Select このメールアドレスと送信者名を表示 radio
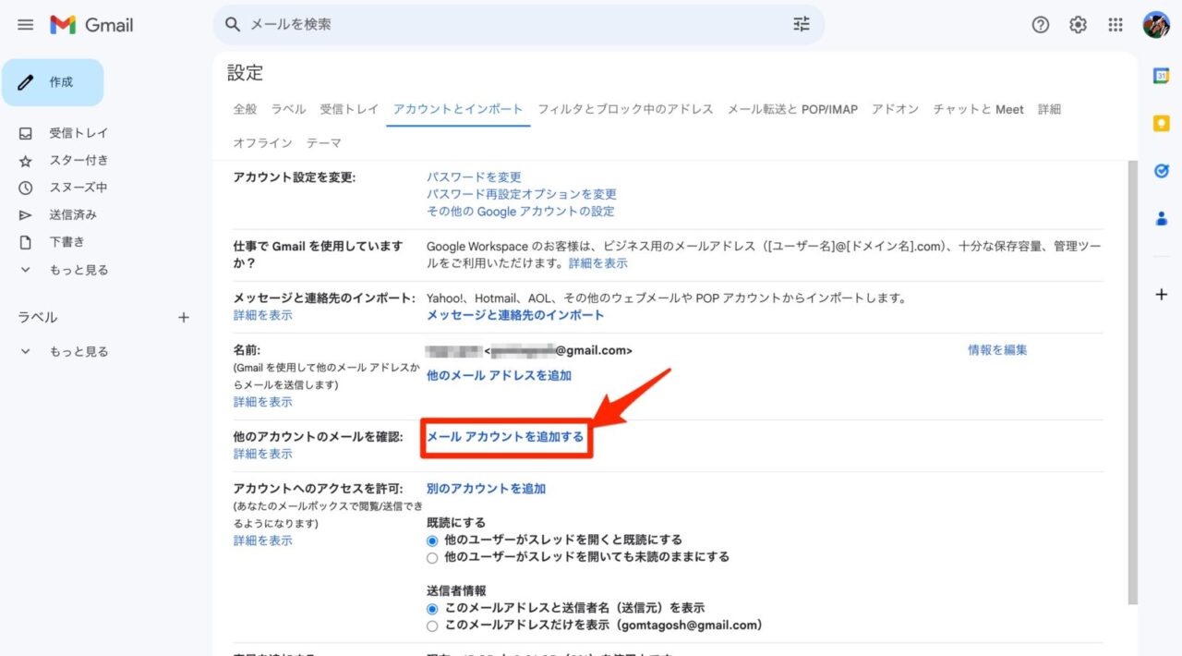Image resolution: width=1182 pixels, height=656 pixels. (432, 608)
